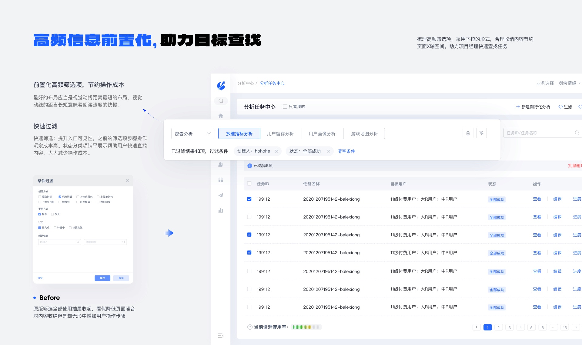Go to next page arrow in pagination
Image resolution: width=582 pixels, height=345 pixels.
pyautogui.click(x=576, y=327)
